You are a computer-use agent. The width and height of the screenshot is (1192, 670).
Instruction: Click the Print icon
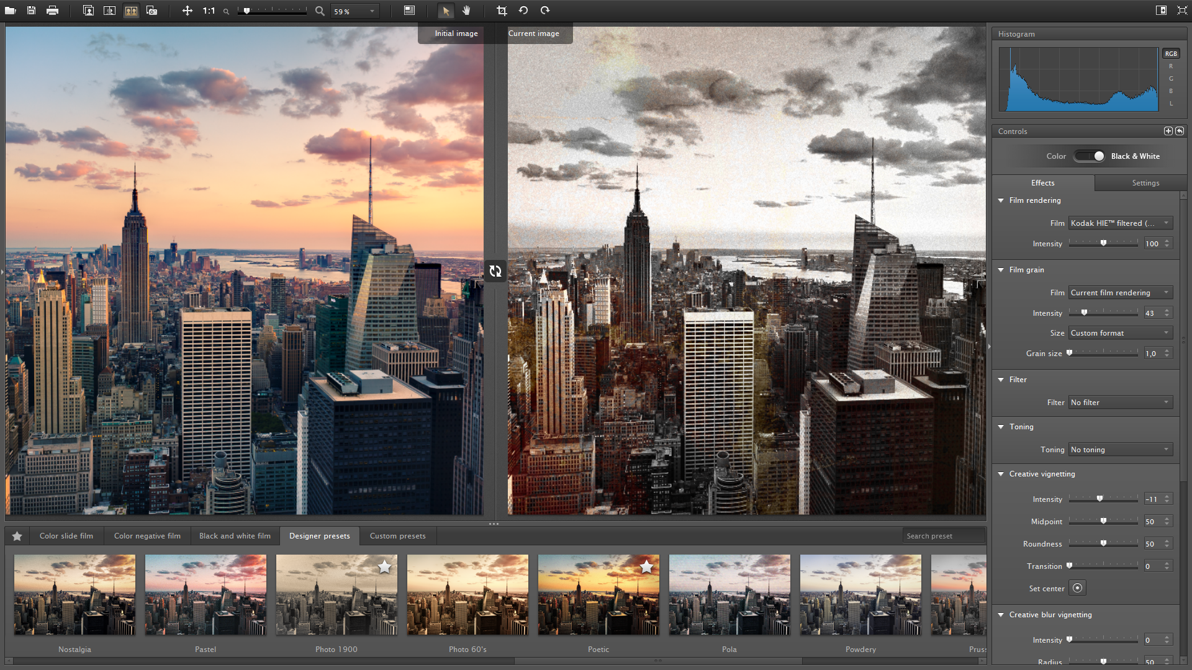(x=52, y=11)
